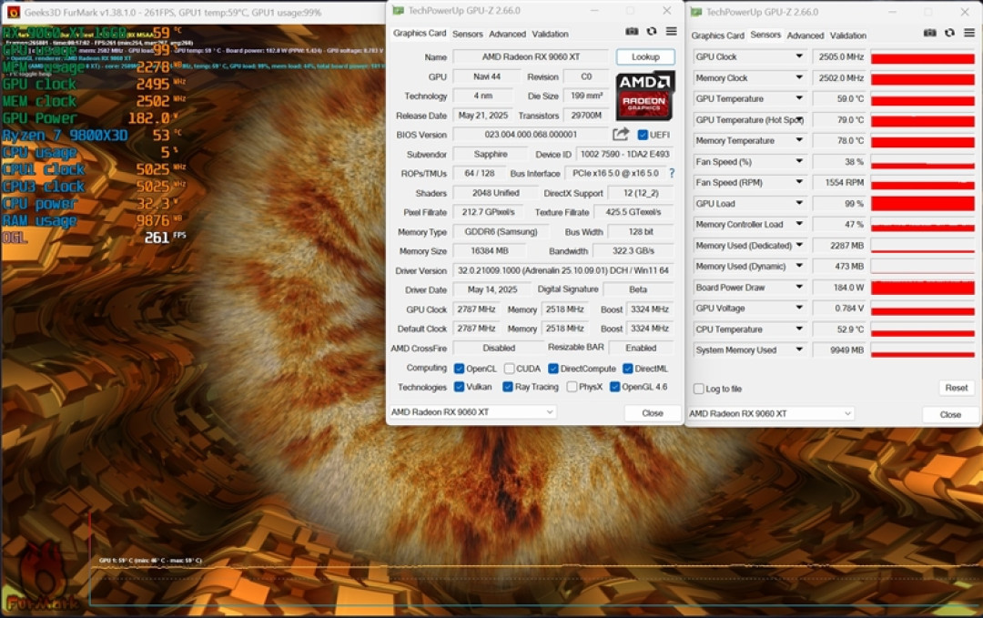Screen dimensions: 983x618
Task: Open hamburger menu in Sensors window
Action: point(969,33)
